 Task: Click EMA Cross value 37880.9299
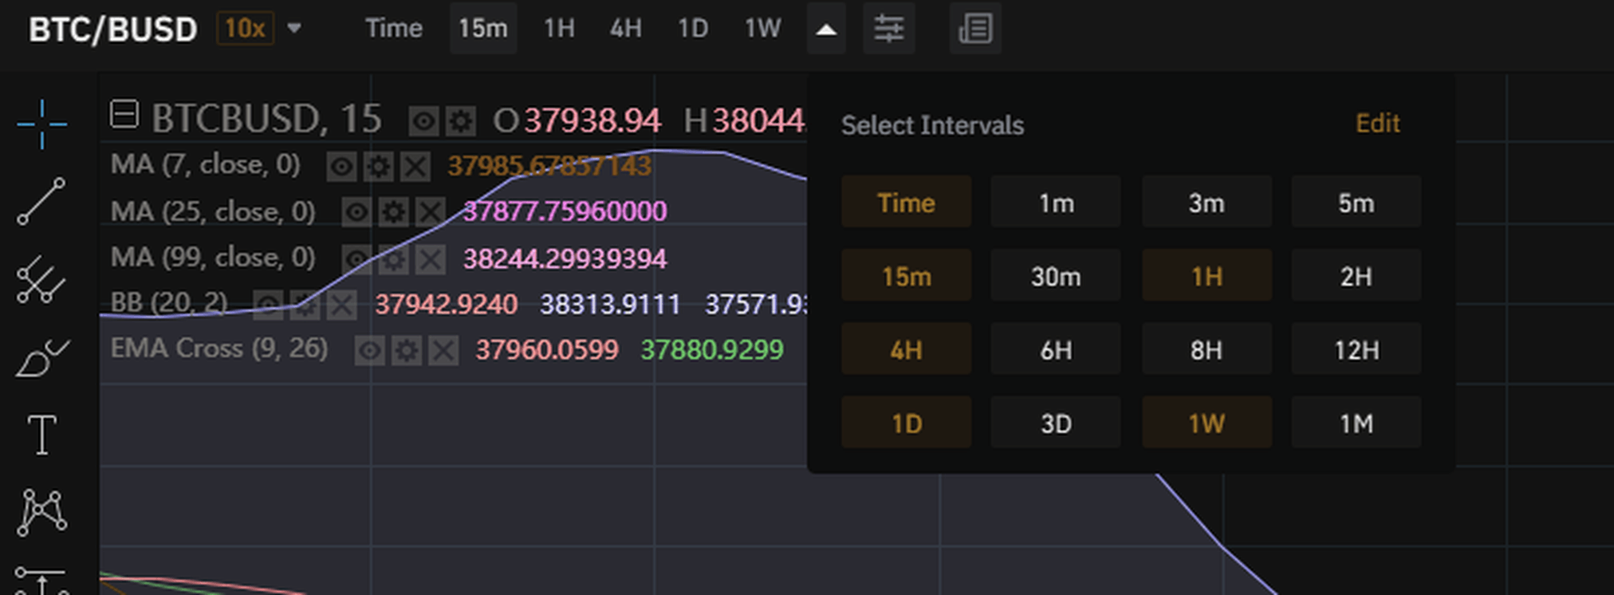pos(712,349)
